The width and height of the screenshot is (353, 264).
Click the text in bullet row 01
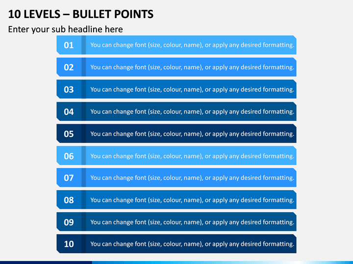pos(192,45)
